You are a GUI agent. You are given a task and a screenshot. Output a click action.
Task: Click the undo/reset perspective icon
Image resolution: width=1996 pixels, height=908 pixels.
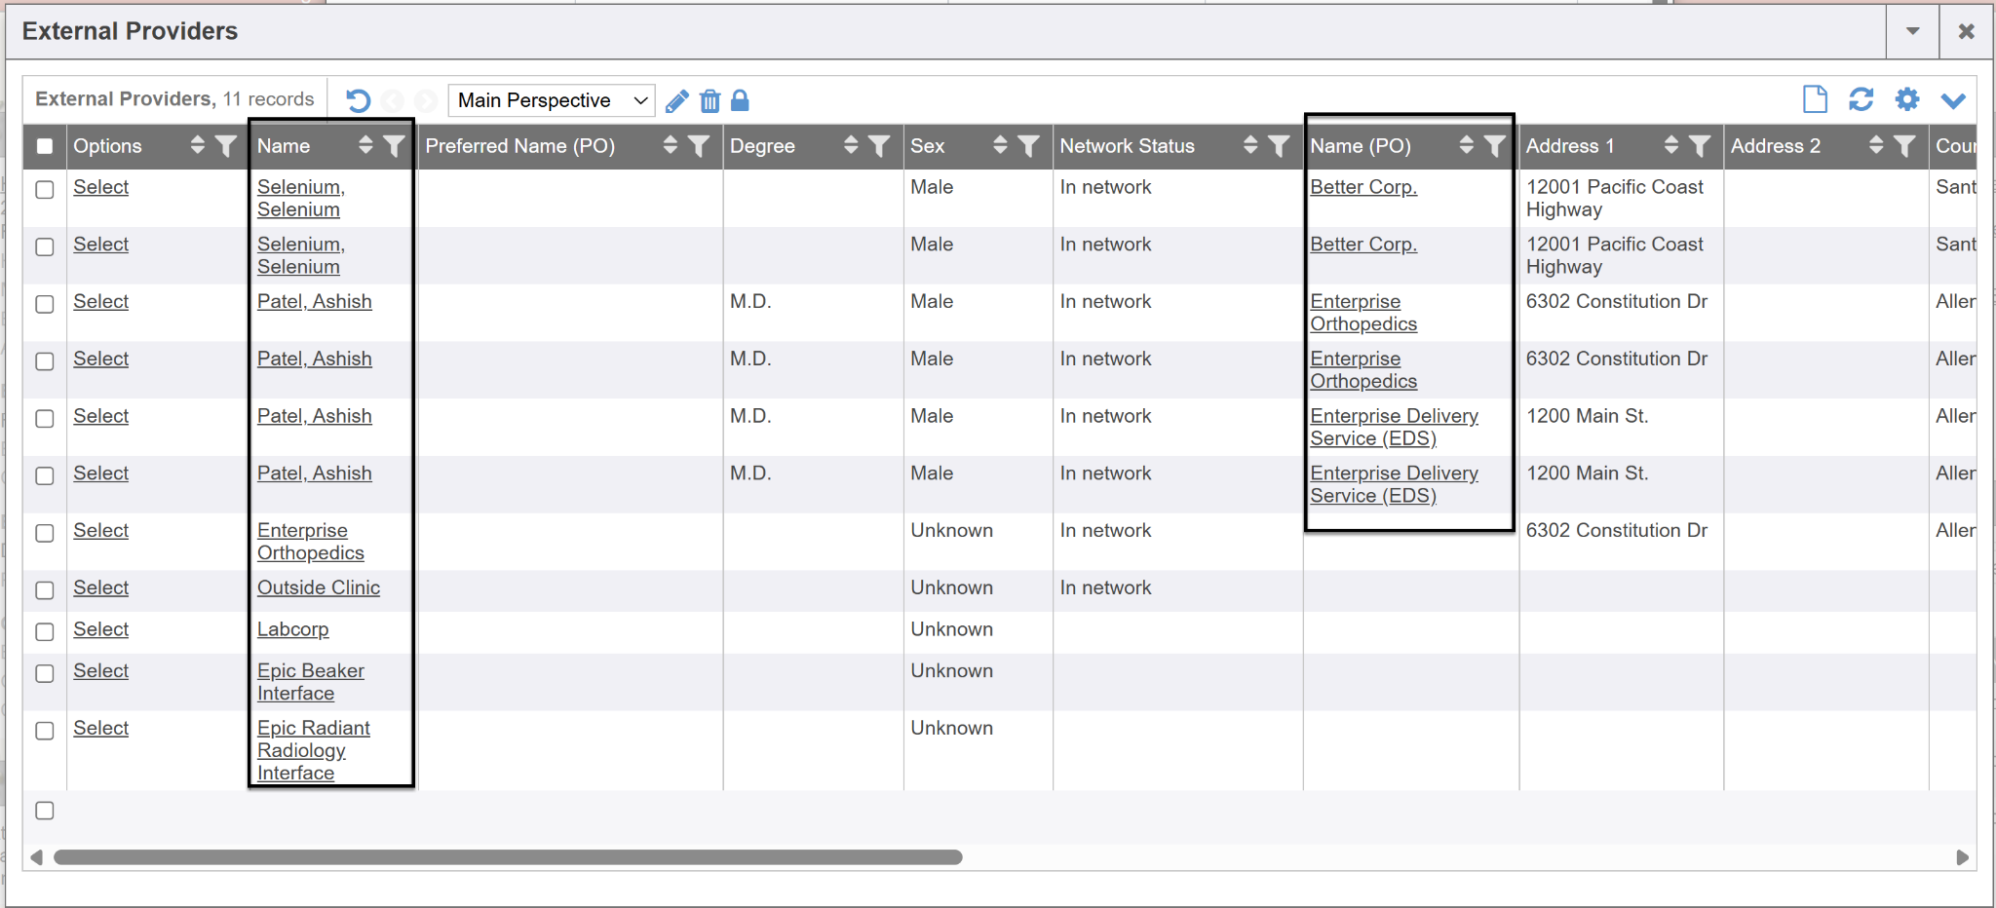tap(358, 100)
